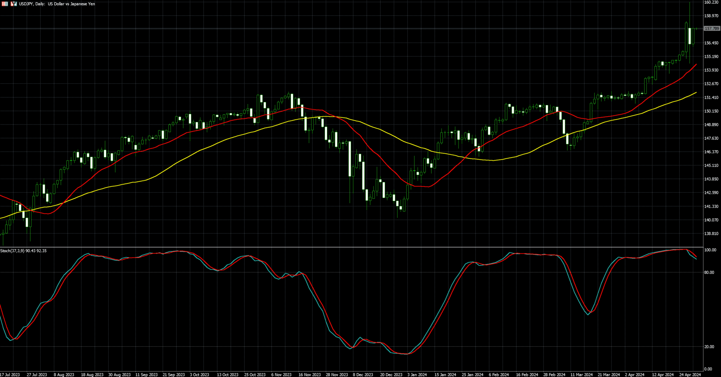Image resolution: width=721 pixels, height=377 pixels.
Task: Select the yellow moving average line's right end
Action: point(696,93)
